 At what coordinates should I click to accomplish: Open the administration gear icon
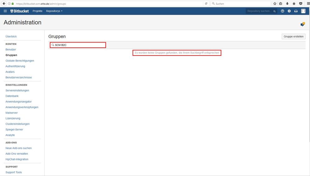(x=289, y=11)
